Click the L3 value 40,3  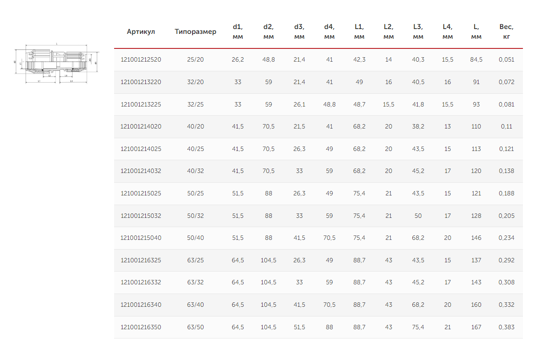coord(418,59)
